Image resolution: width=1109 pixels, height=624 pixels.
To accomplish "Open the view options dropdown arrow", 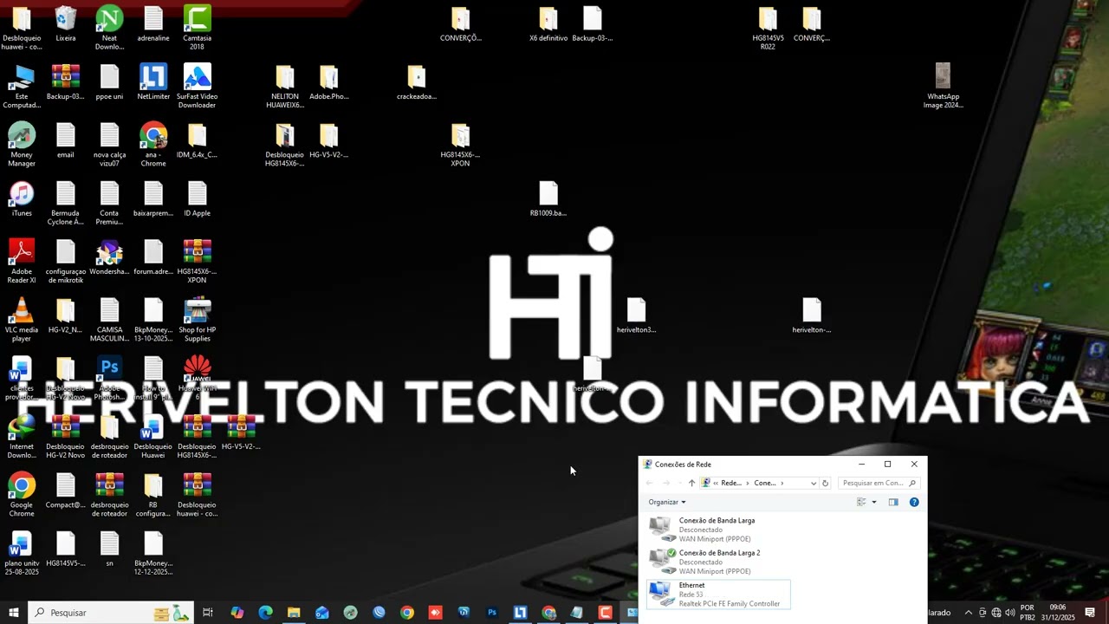I will pos(873,502).
